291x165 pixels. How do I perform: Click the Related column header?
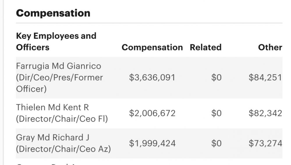(205, 47)
